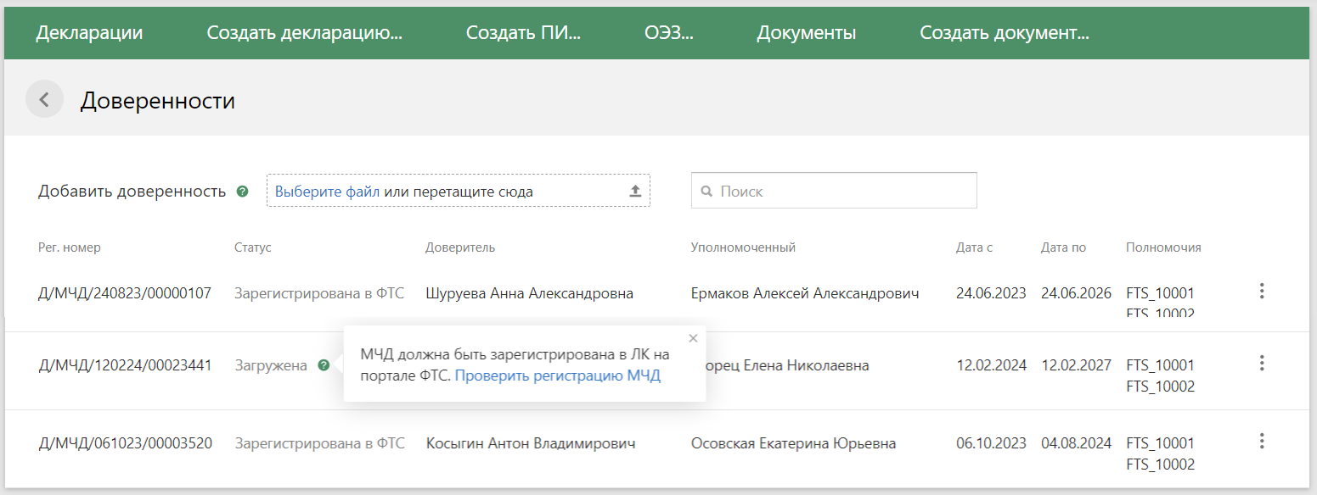Open the Декларации menu item

(x=89, y=33)
